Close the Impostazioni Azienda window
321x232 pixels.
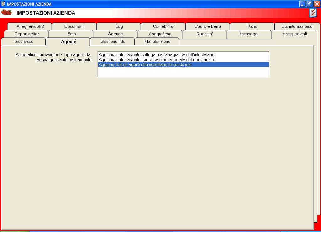click(x=317, y=4)
